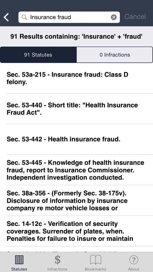The image size is (153, 272).
Task: Clear search text with the X icon
Action: click(x=113, y=17)
